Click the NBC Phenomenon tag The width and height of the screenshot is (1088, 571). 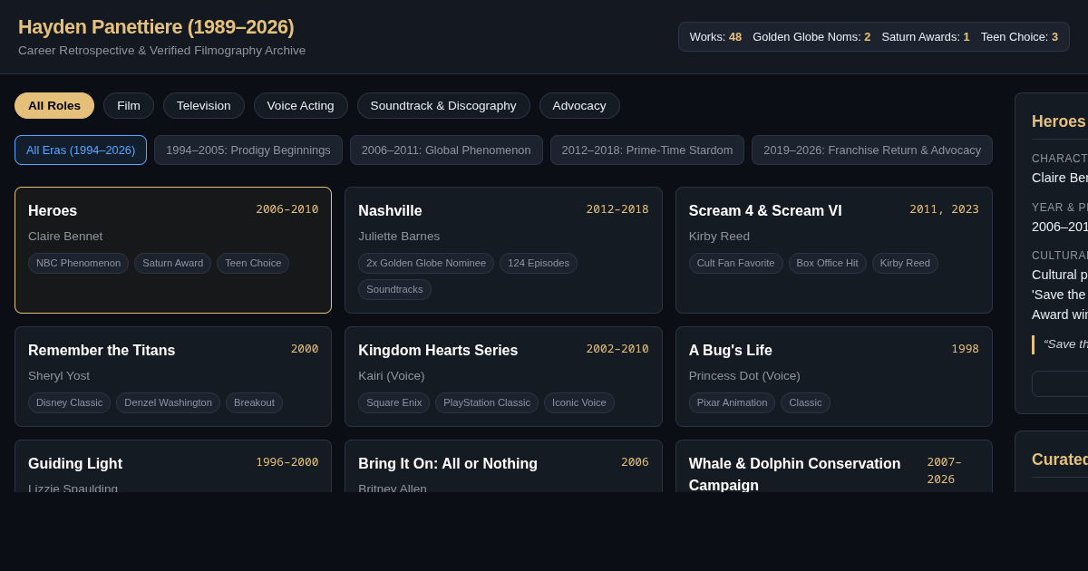78,264
